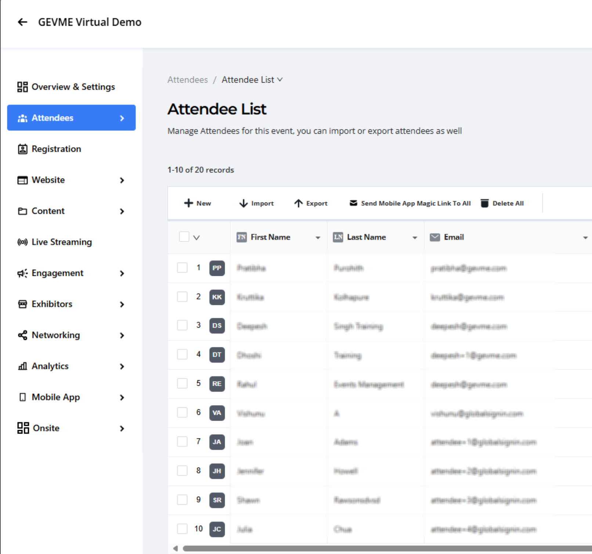
Task: Open the Registration menu item
Action: click(x=71, y=149)
